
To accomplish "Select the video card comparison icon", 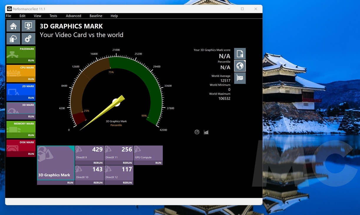I will click(x=240, y=78).
